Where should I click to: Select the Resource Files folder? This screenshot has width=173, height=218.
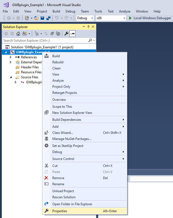(31, 72)
